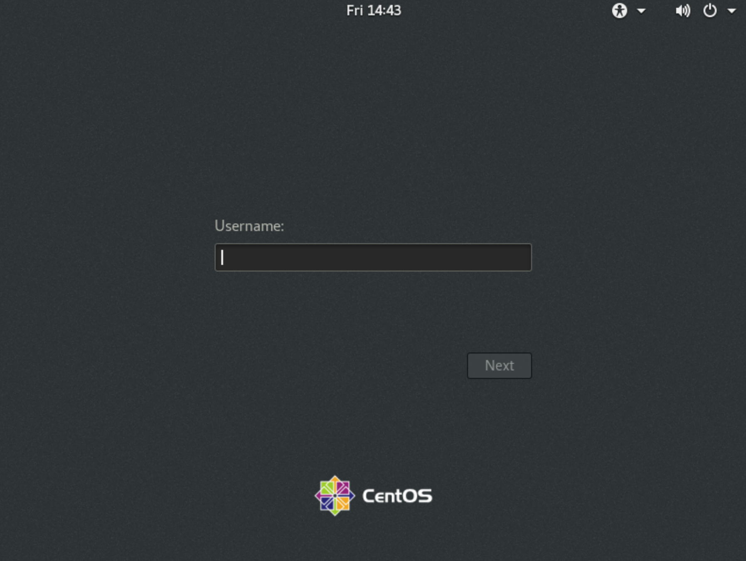
Task: Place the cursor at the Username field start
Action: [x=223, y=257]
